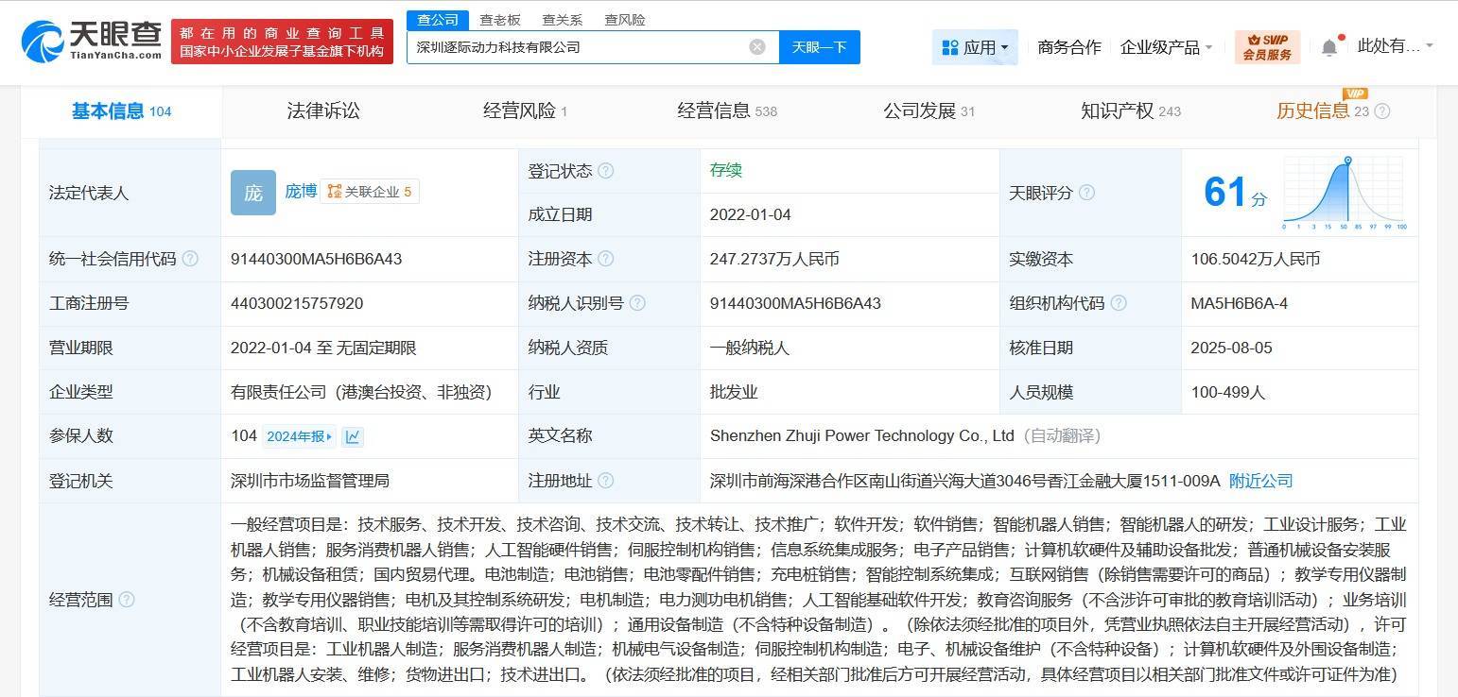Open the notification bell
Viewport: 1458px width, 697px height.
coord(1329,47)
